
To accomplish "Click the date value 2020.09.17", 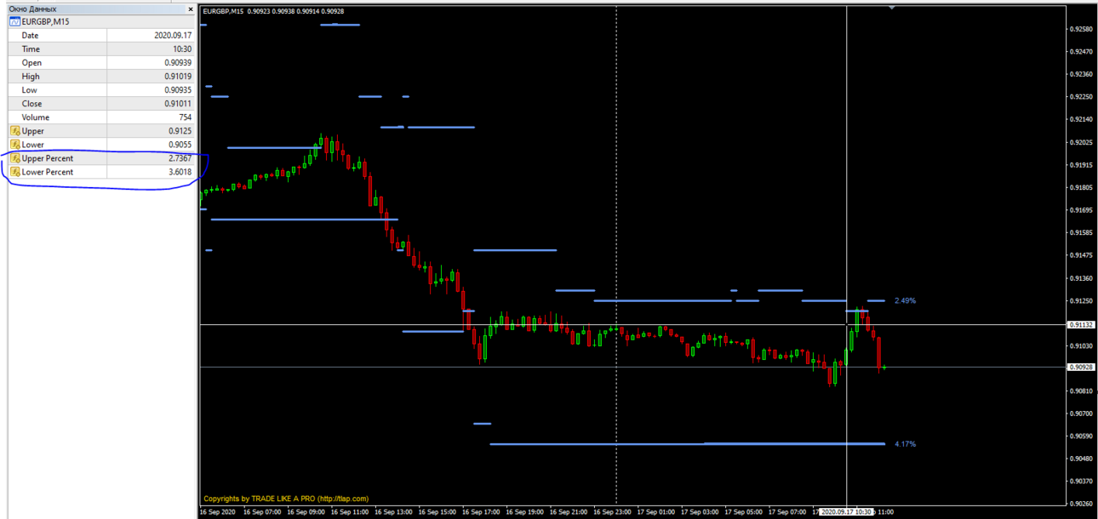I will [x=173, y=36].
